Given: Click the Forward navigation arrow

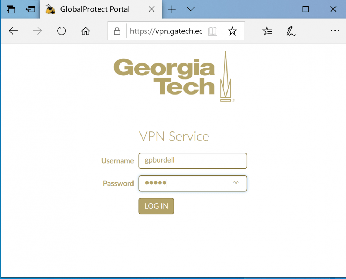Looking at the screenshot, I should click(x=37, y=31).
